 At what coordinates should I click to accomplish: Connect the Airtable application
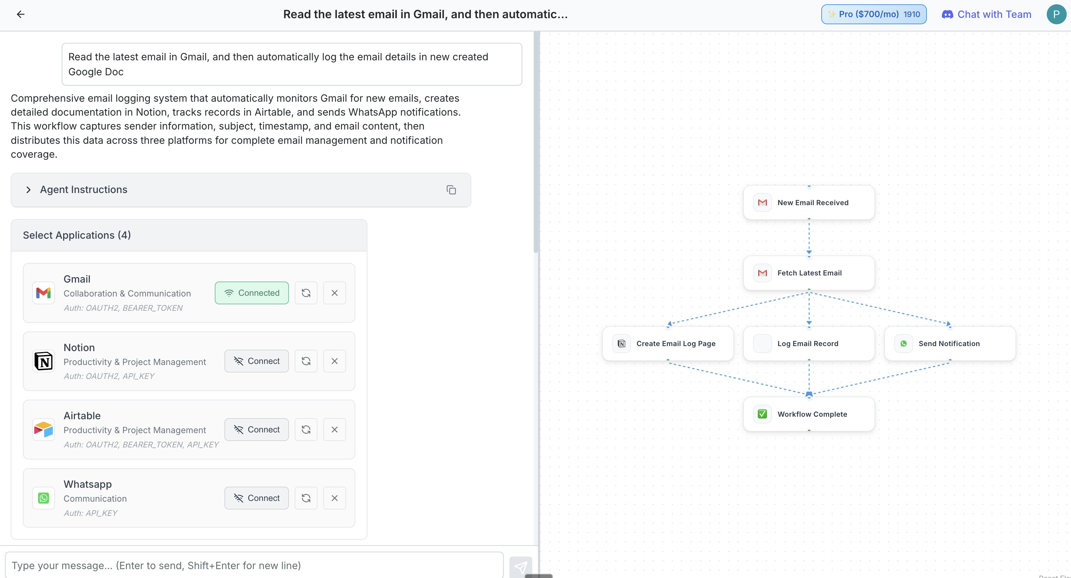257,430
